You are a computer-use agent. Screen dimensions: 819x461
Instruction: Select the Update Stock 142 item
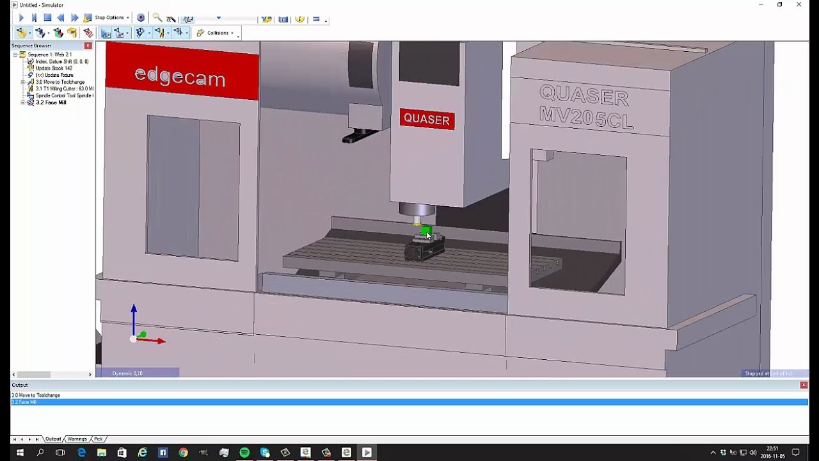click(x=54, y=68)
